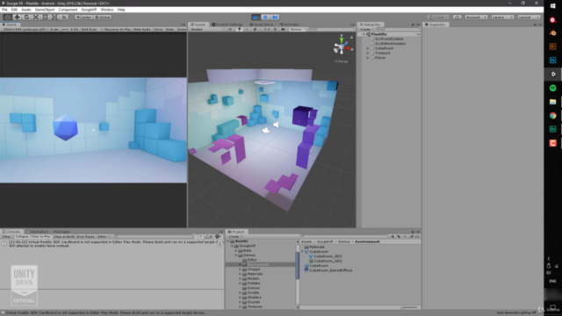Select the combined Transform tool
The height and width of the screenshot is (316, 562).
54,18
